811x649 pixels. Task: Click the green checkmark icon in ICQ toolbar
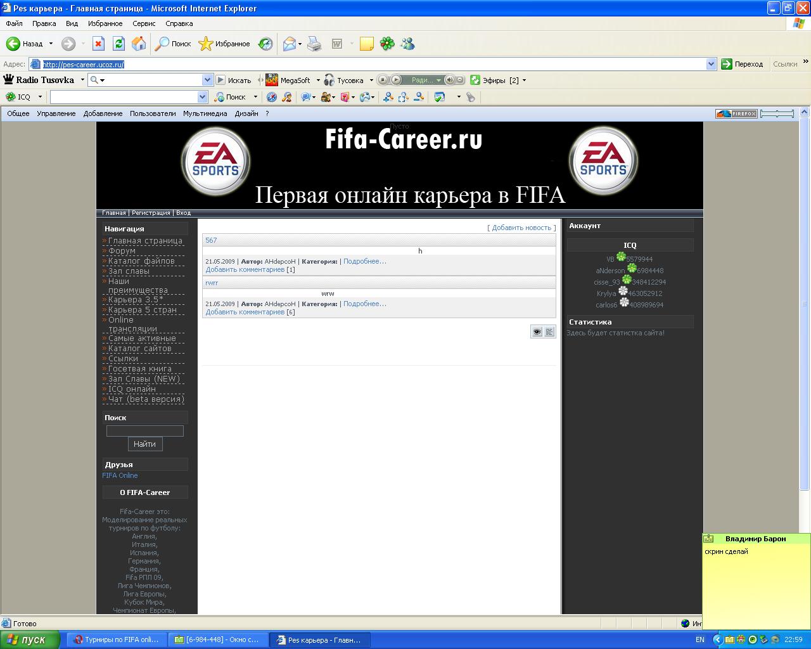tap(440, 97)
